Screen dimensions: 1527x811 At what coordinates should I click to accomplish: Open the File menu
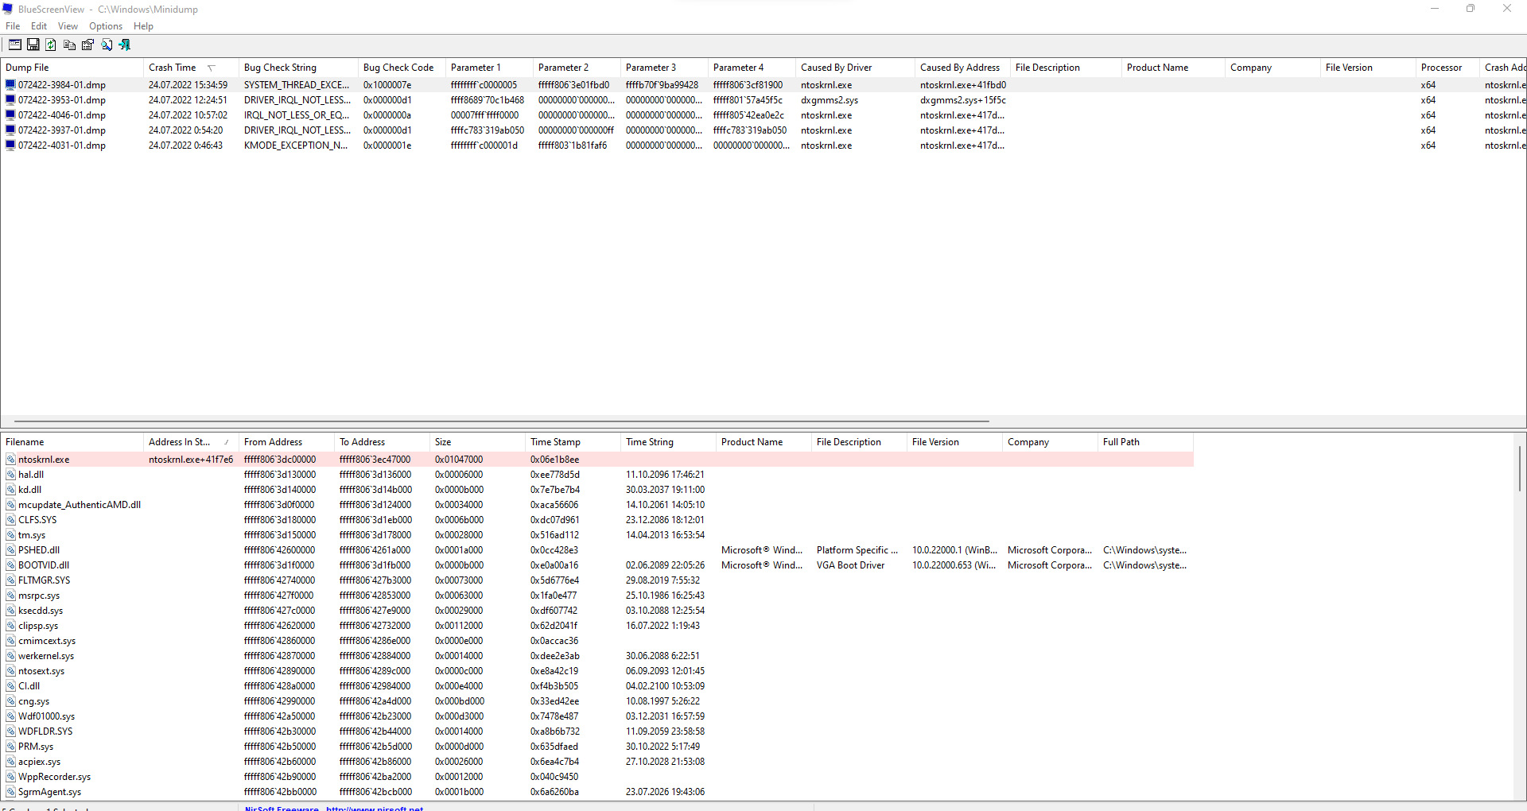point(13,26)
